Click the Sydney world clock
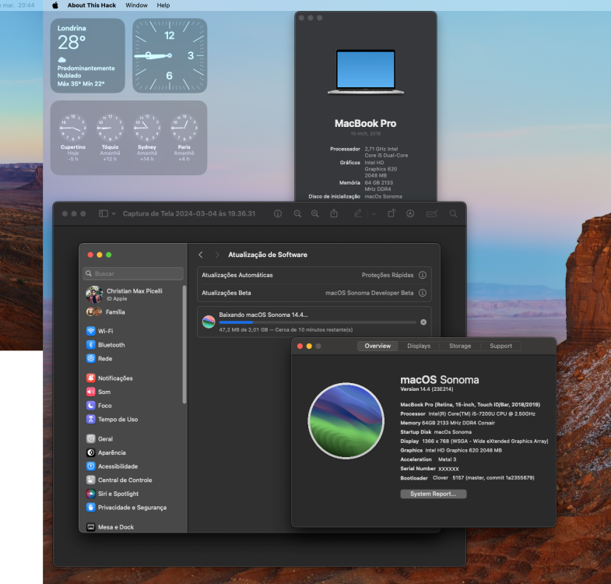The image size is (611, 584). 147,137
